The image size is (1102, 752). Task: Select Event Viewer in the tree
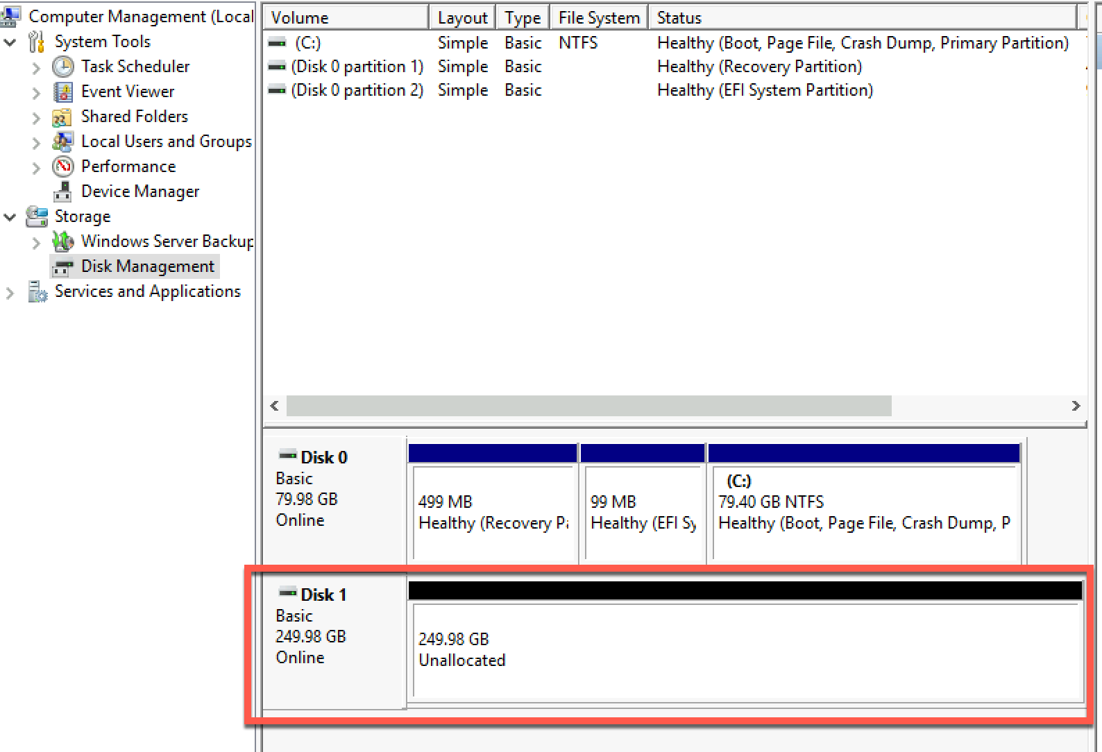point(128,92)
